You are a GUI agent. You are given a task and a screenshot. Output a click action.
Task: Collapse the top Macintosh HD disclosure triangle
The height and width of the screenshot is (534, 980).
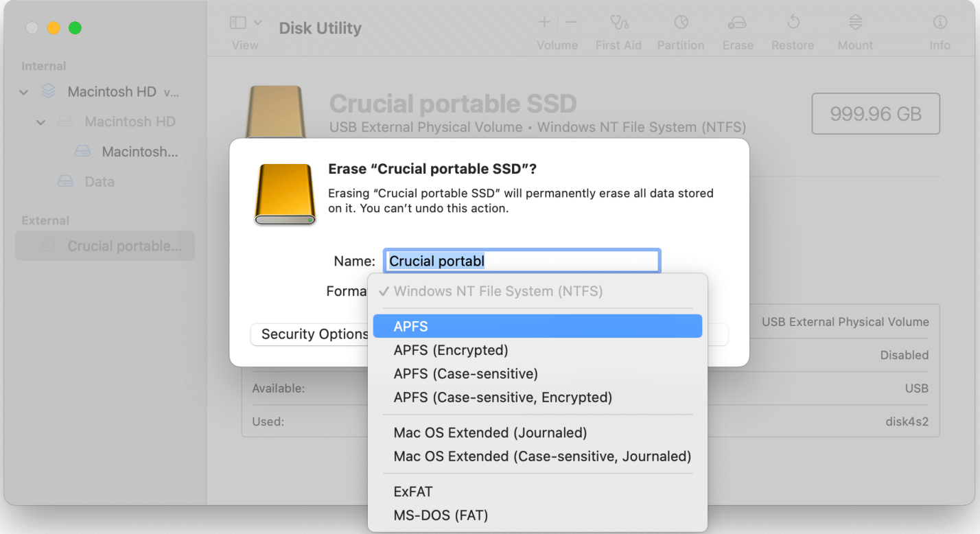23,91
